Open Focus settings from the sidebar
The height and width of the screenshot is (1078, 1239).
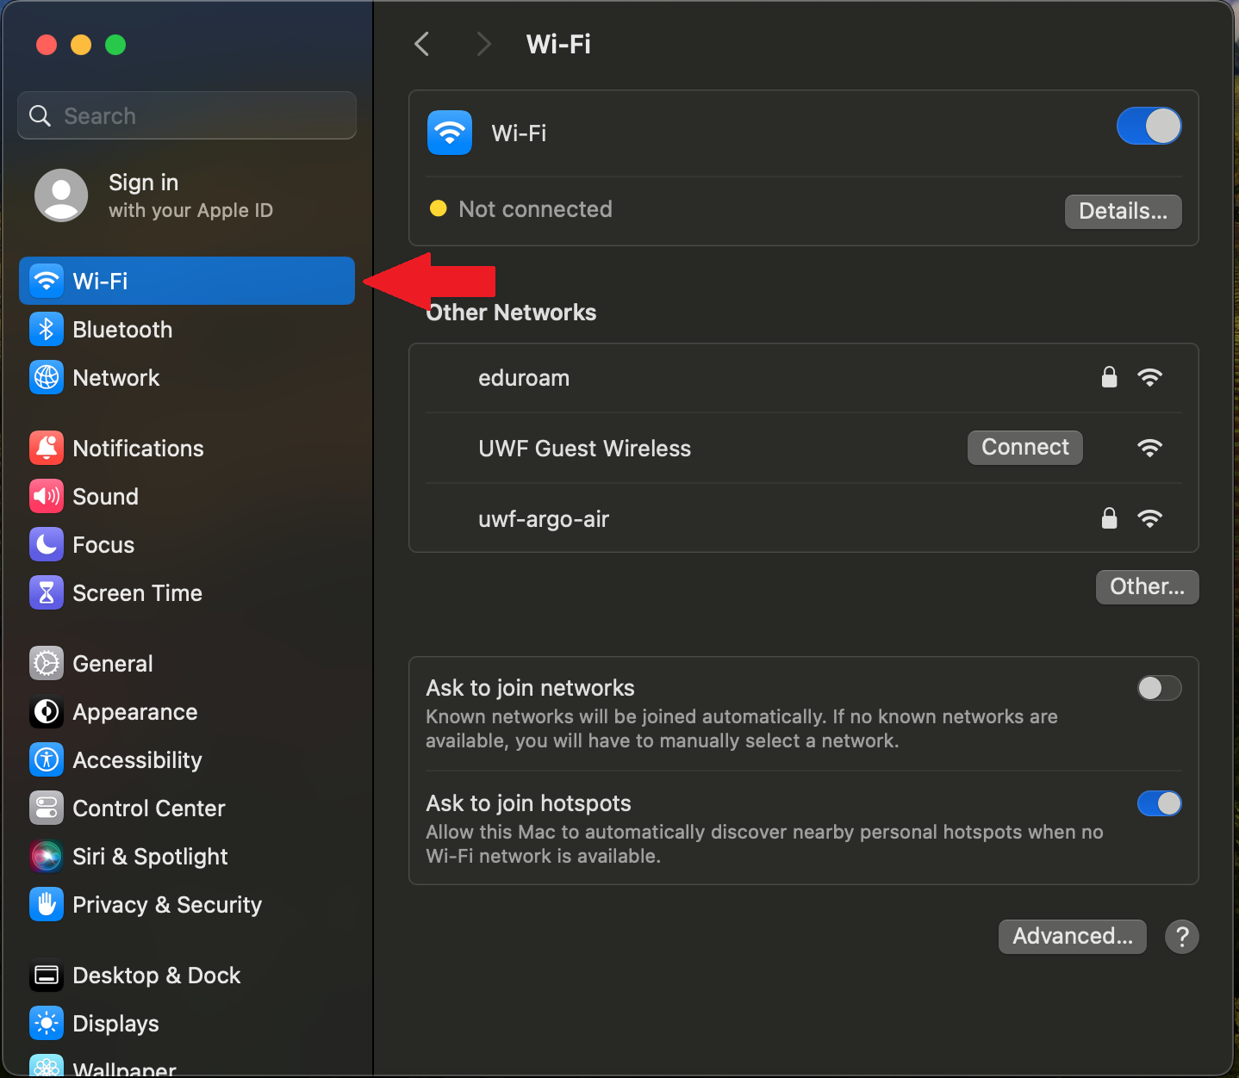187,544
